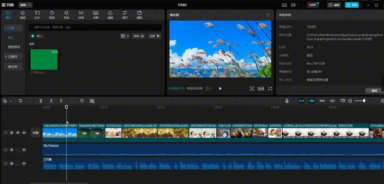Click the 导出 export button
384x184 pixels.
(352, 5)
